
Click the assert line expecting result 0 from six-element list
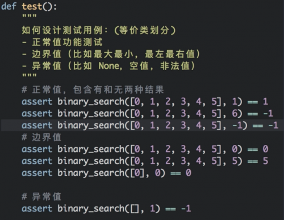pyautogui.click(x=145, y=149)
